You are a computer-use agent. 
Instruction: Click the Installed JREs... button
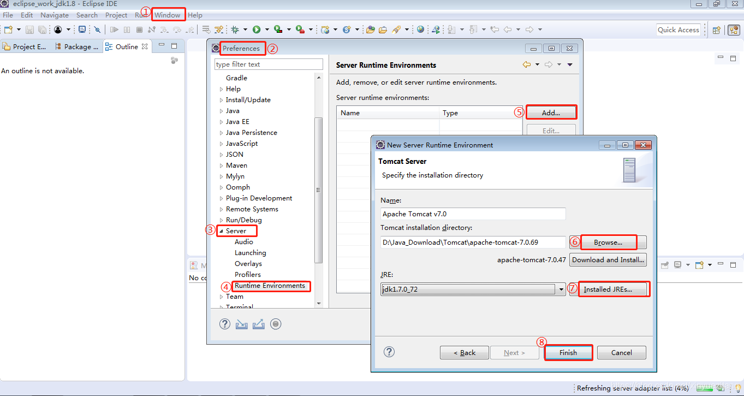pos(608,289)
